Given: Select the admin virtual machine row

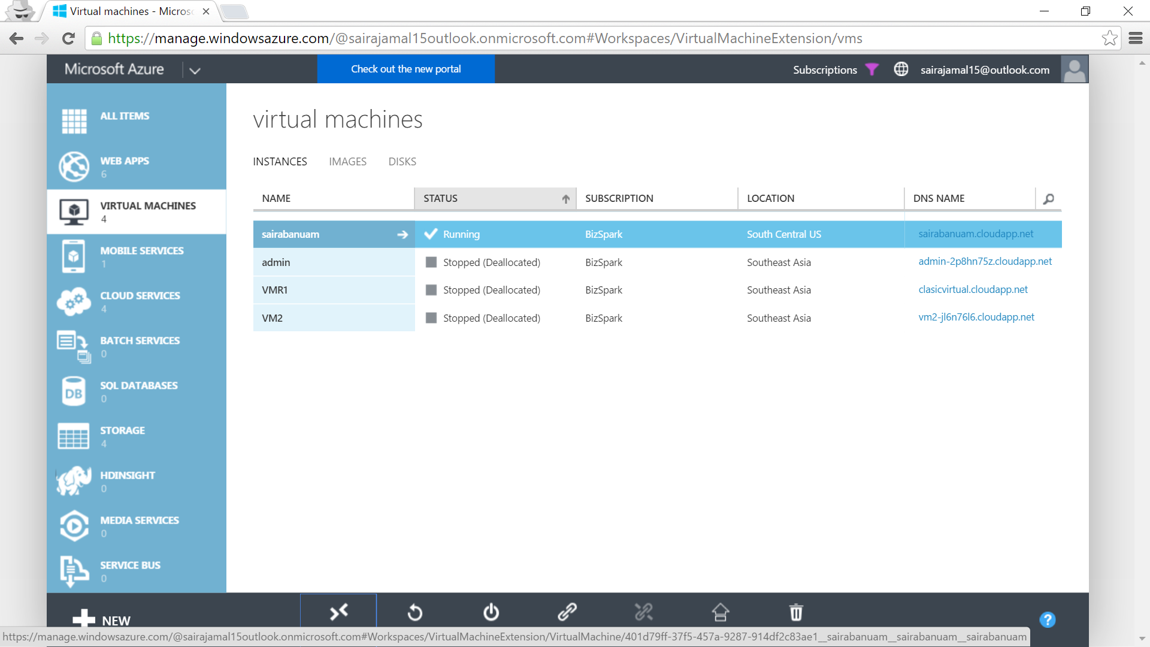Looking at the screenshot, I should [657, 262].
